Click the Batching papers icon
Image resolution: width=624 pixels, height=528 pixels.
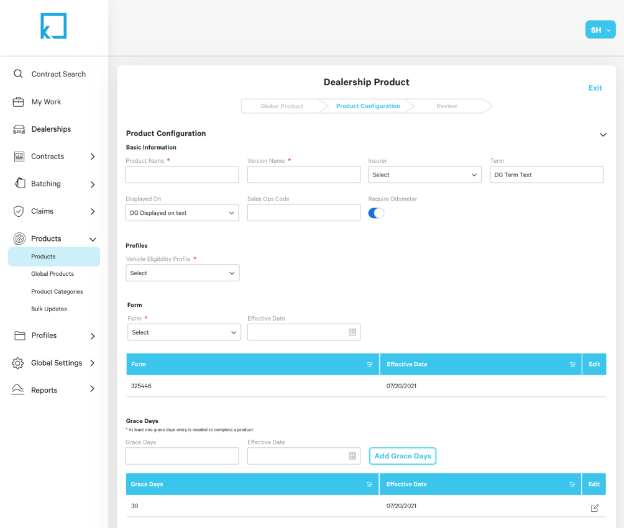point(20,183)
